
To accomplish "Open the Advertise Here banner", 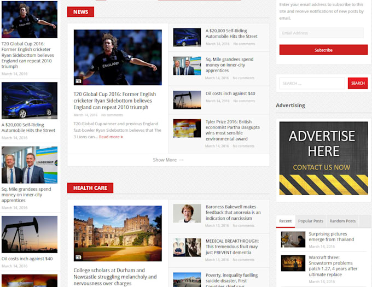I will tap(323, 159).
